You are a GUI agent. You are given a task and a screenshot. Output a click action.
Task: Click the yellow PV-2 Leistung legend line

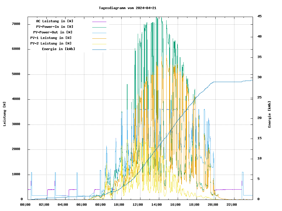[x=99, y=44]
